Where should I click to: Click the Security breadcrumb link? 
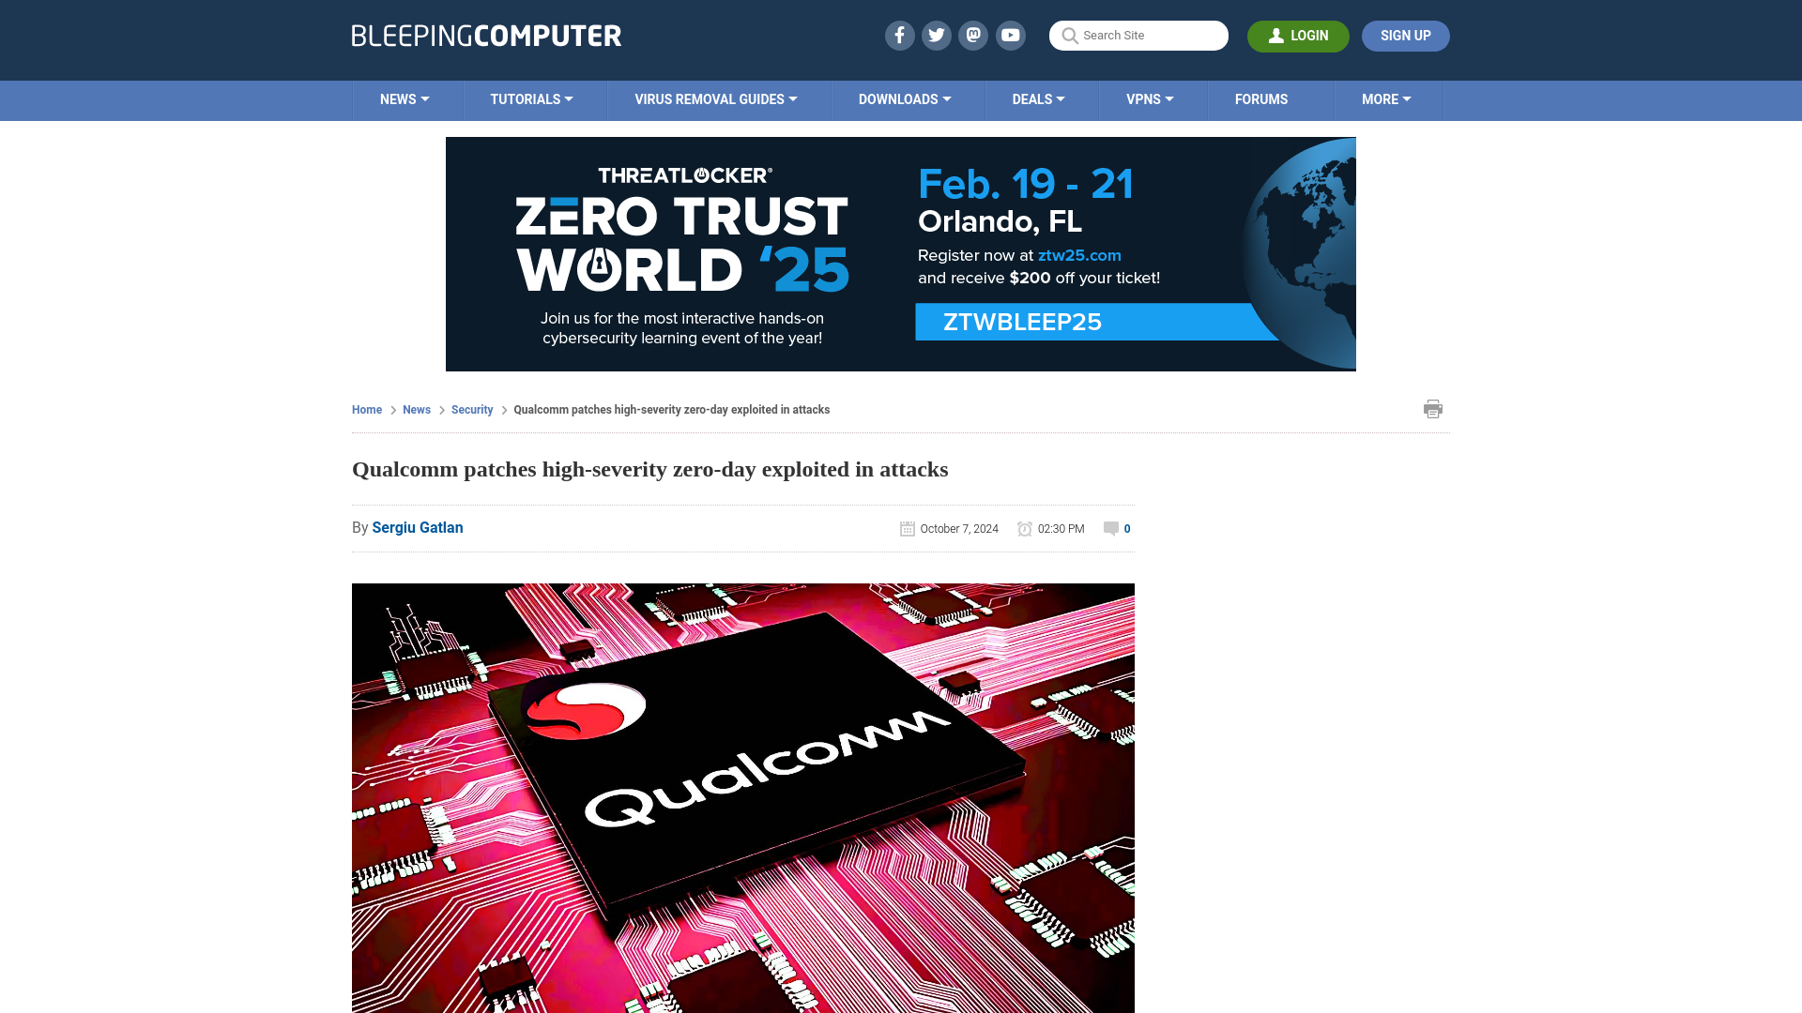[471, 409]
